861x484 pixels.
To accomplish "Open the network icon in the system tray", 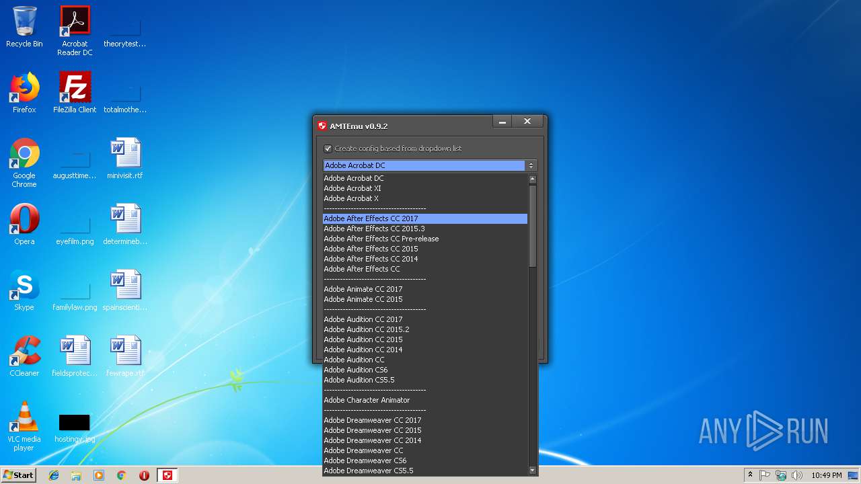I will tap(781, 475).
